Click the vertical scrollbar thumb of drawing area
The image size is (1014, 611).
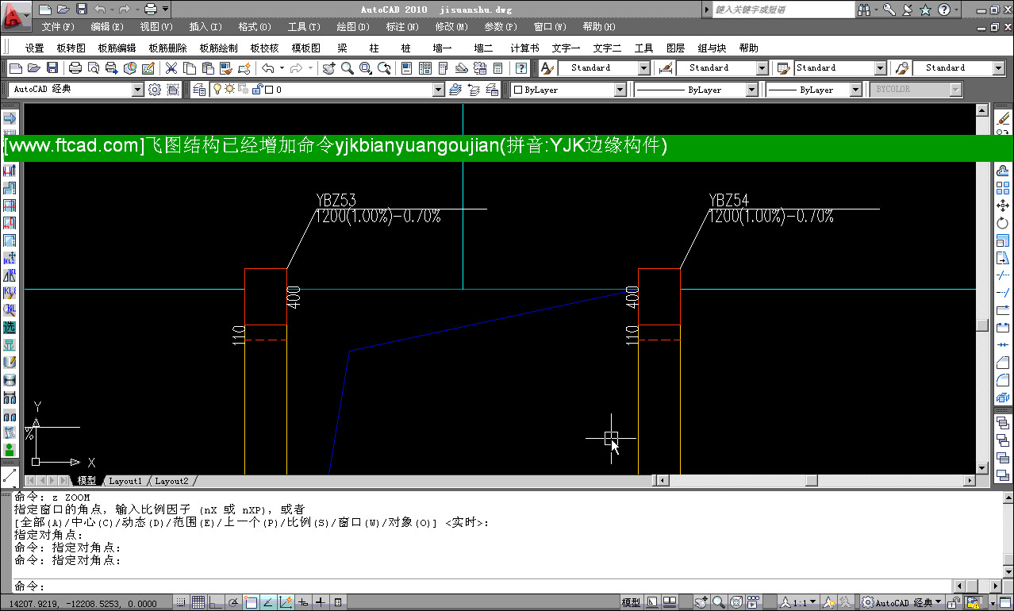coord(982,325)
